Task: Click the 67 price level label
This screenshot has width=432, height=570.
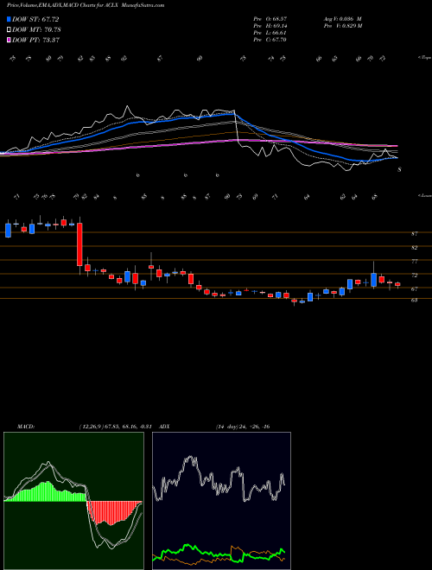Action: point(414,289)
